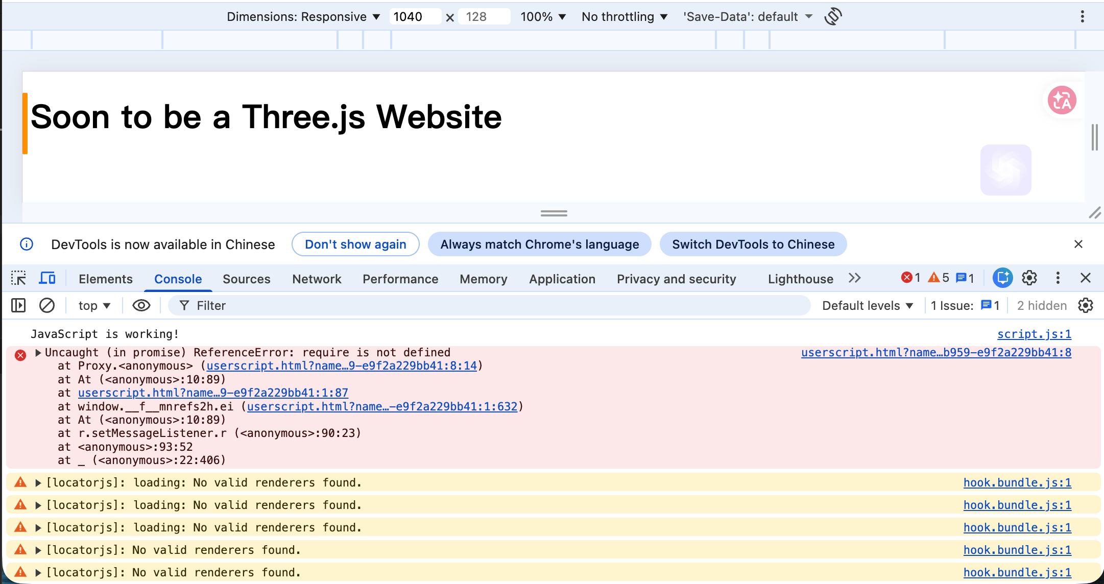Click the pink translate extension icon
This screenshot has height=584, width=1104.
1062,100
